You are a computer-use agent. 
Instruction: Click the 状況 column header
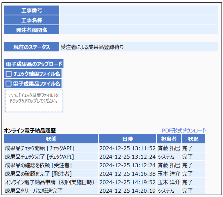point(193,139)
